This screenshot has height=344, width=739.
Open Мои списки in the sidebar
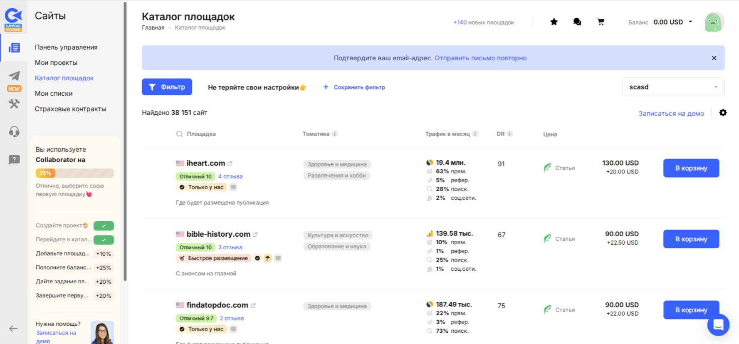point(54,94)
